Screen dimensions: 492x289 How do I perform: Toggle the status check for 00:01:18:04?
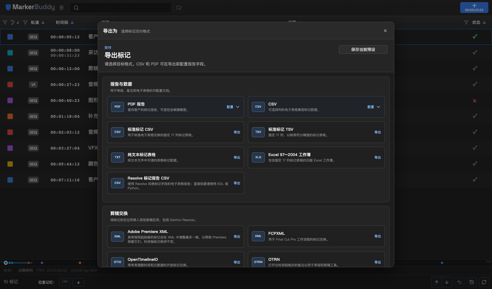click(475, 116)
